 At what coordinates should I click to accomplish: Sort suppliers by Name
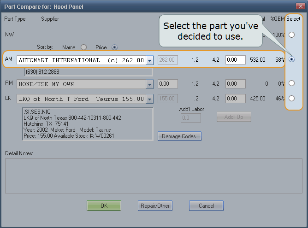click(83, 47)
